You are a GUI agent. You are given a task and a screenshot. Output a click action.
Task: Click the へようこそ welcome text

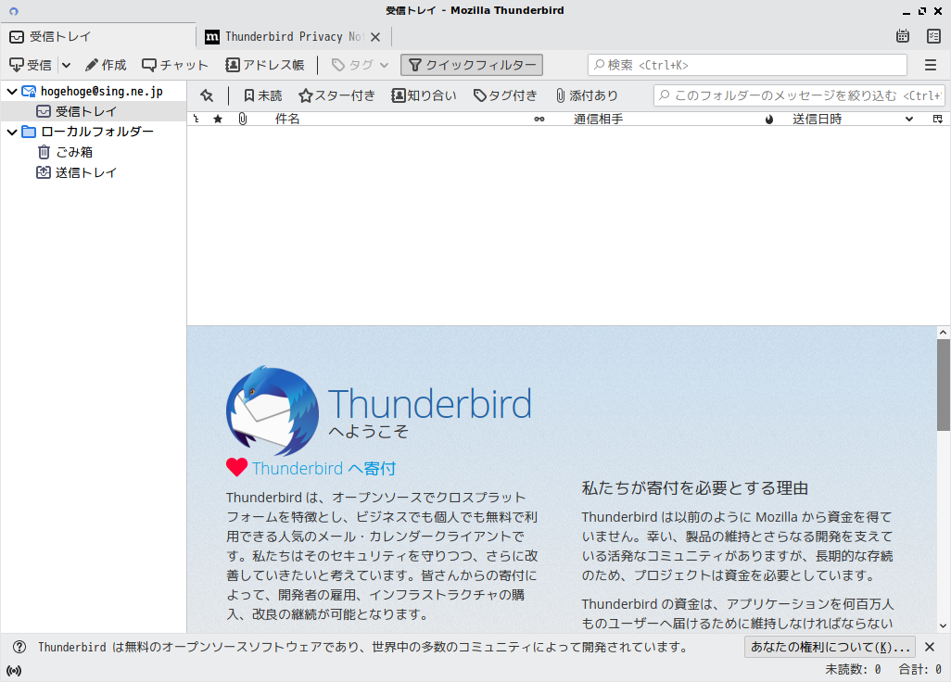point(369,432)
